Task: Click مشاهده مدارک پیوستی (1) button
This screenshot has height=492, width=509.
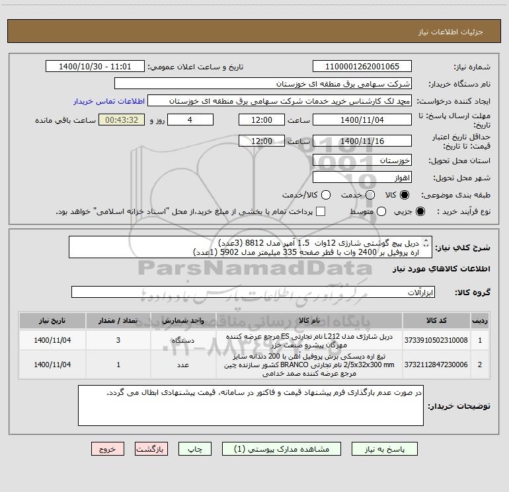Action: click(x=282, y=449)
